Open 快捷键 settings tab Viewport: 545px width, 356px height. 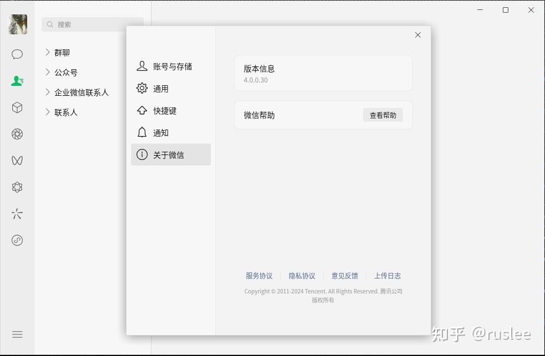pyautogui.click(x=171, y=111)
